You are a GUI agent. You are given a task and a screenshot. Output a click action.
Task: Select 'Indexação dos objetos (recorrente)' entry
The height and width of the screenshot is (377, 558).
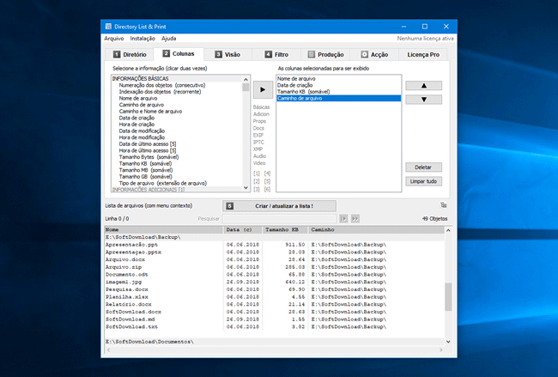click(160, 92)
